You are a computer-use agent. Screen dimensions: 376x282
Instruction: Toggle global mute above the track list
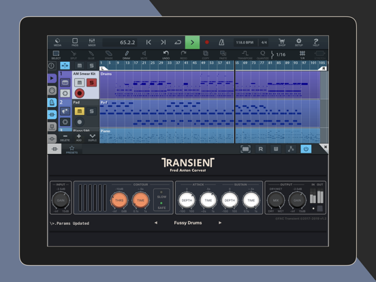[x=80, y=65]
